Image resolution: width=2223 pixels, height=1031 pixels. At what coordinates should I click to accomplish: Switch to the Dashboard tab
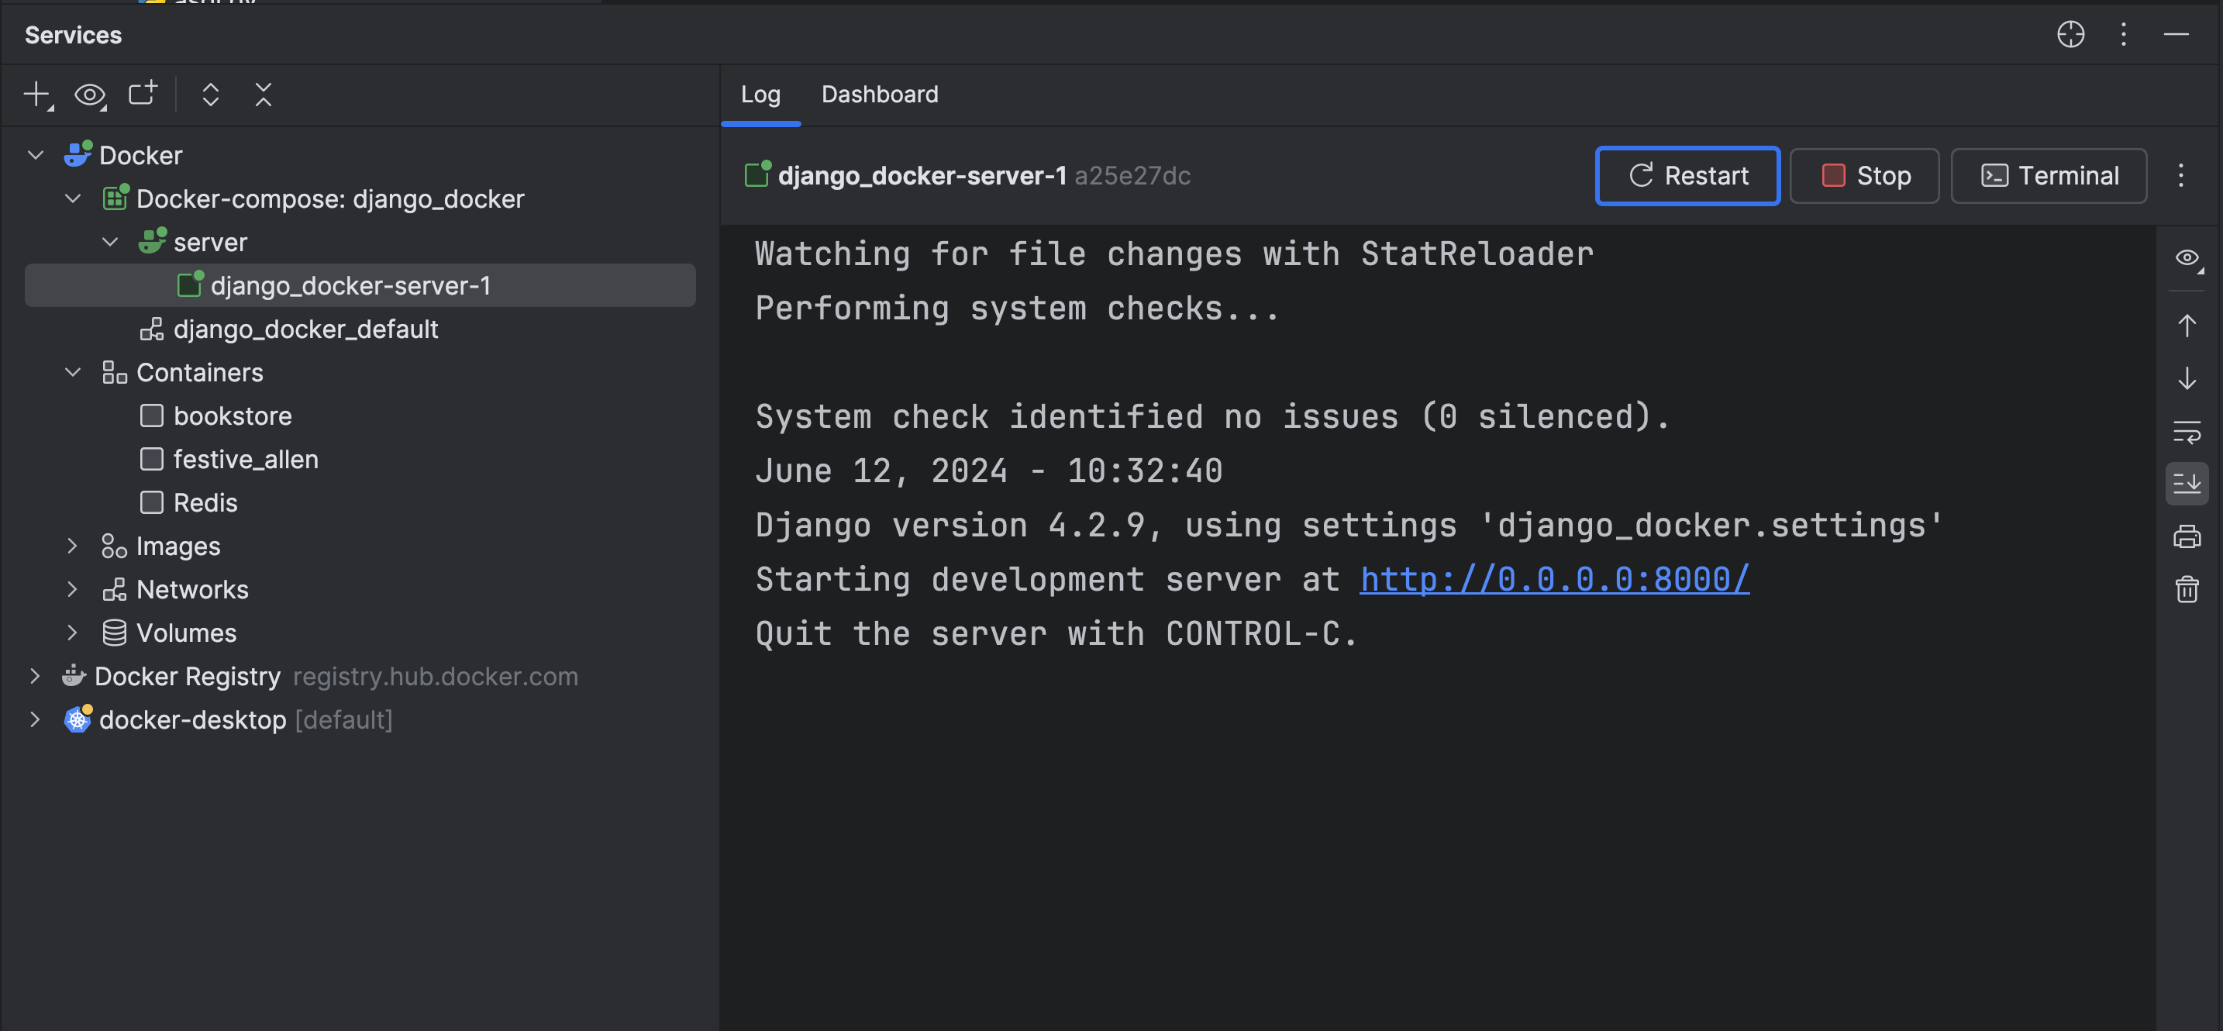tap(879, 94)
